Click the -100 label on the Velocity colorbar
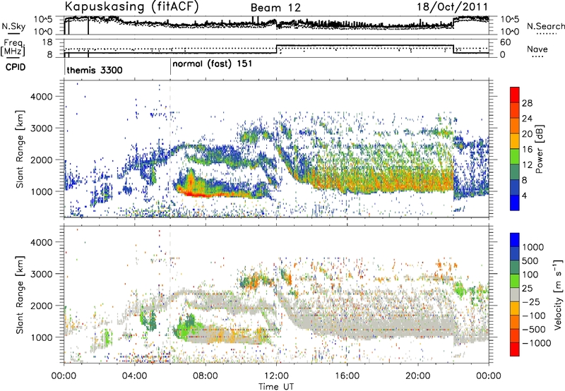This screenshot has width=565, height=391. click(x=534, y=315)
